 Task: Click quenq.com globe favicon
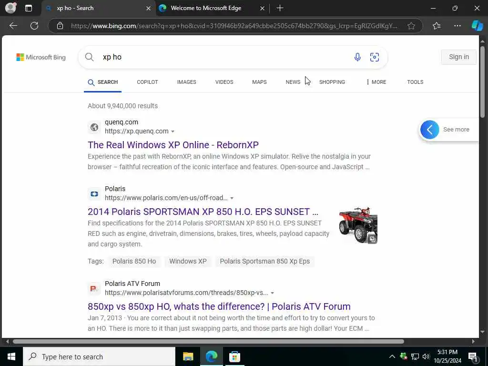[94, 127]
